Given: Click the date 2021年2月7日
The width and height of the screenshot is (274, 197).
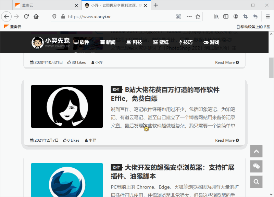Looking at the screenshot, I should 44,140.
